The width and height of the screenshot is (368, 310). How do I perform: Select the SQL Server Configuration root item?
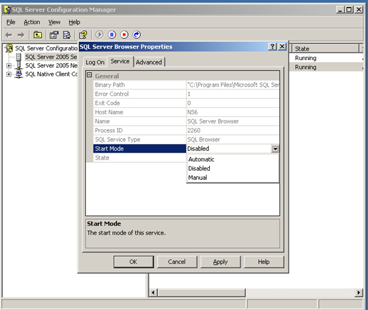pos(46,48)
